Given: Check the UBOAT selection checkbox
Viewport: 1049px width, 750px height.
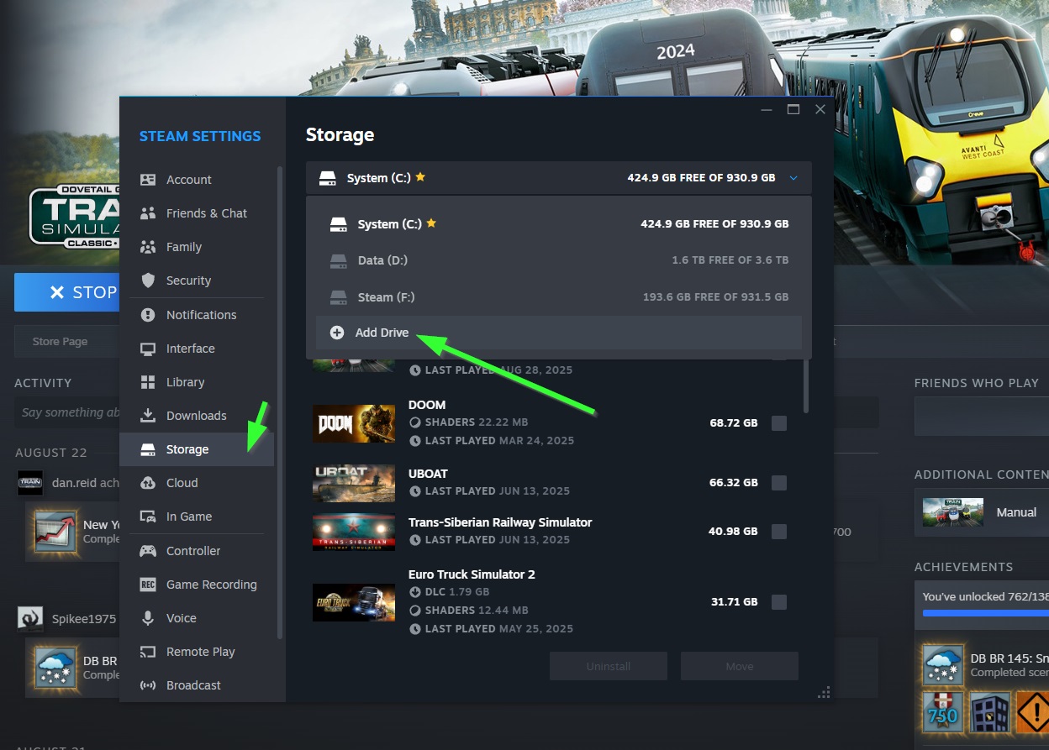Looking at the screenshot, I should (x=779, y=482).
